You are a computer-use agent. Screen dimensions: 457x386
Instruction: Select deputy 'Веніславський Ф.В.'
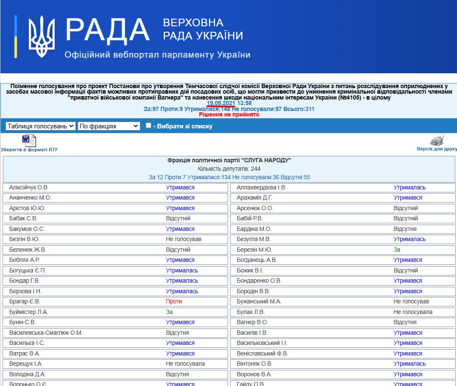tap(262, 353)
